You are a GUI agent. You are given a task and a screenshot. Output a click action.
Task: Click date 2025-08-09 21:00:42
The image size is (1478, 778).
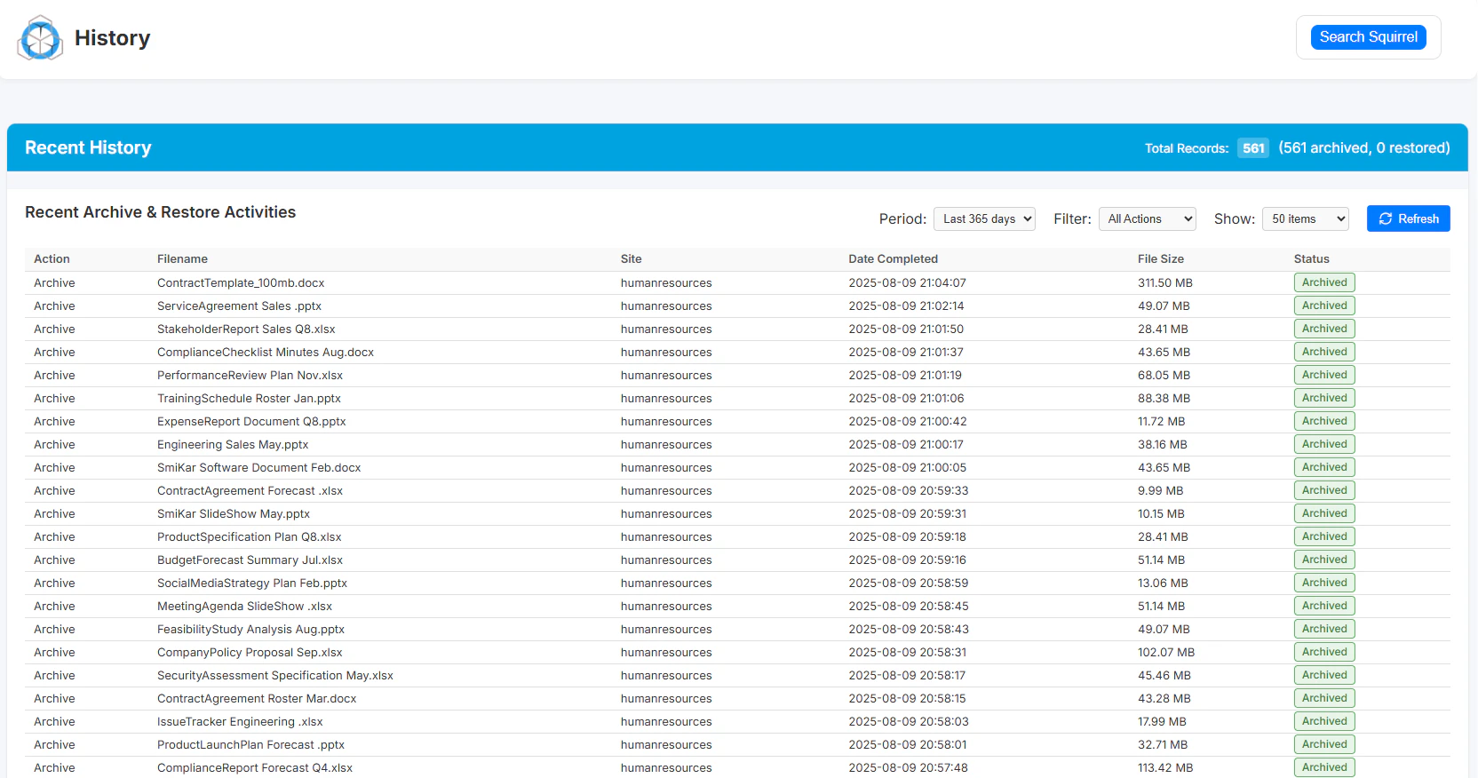[x=908, y=422]
